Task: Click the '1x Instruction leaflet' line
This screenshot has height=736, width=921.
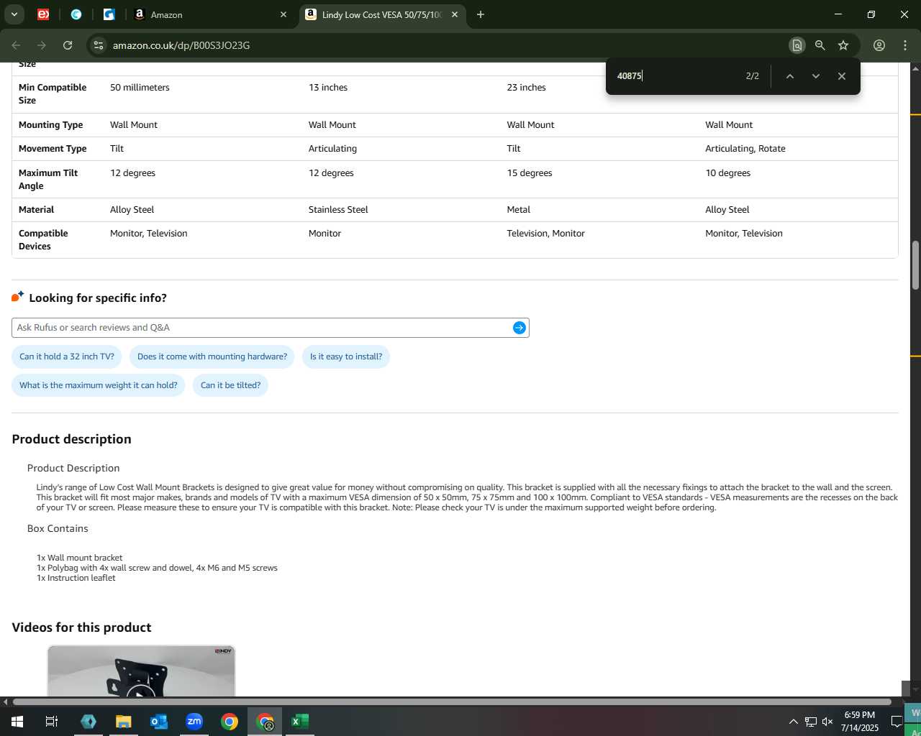Action: [76, 578]
